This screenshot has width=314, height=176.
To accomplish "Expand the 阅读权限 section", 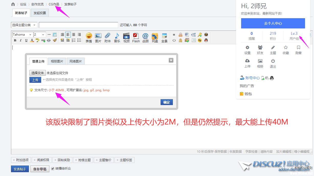I will pyautogui.click(x=41, y=160).
